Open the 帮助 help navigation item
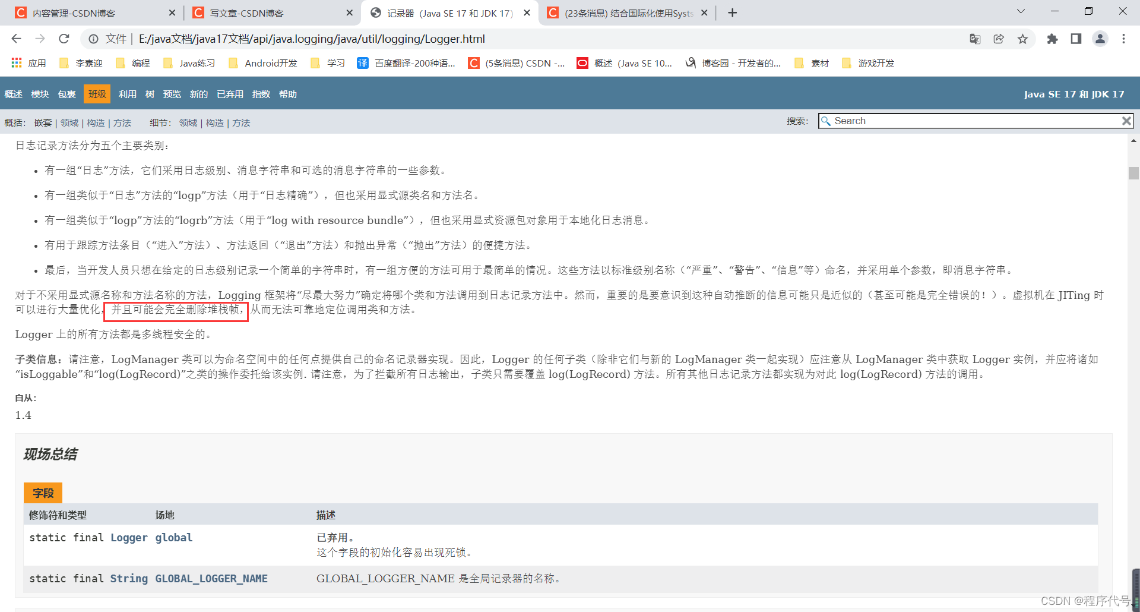The height and width of the screenshot is (612, 1140). (x=288, y=94)
